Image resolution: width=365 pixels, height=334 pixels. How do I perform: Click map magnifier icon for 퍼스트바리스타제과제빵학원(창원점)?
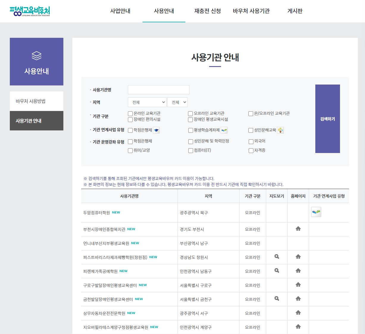point(277,256)
